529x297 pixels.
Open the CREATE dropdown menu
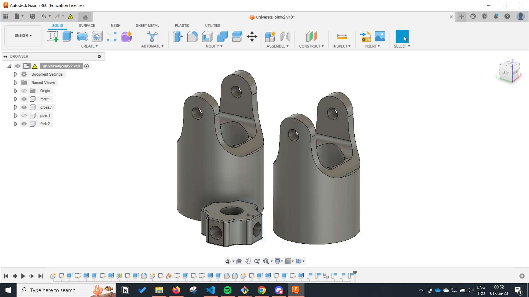(x=89, y=46)
